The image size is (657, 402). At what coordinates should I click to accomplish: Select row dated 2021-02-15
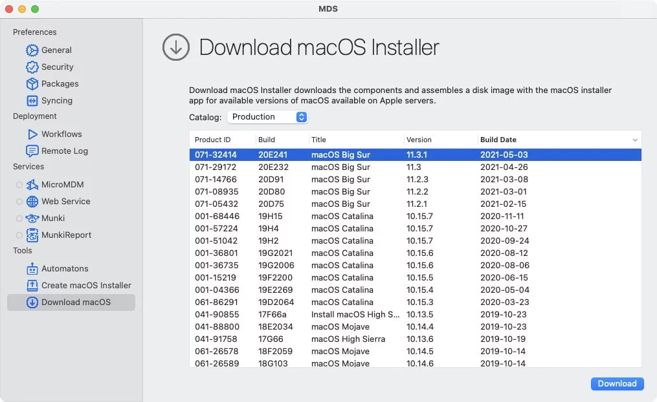pyautogui.click(x=415, y=204)
